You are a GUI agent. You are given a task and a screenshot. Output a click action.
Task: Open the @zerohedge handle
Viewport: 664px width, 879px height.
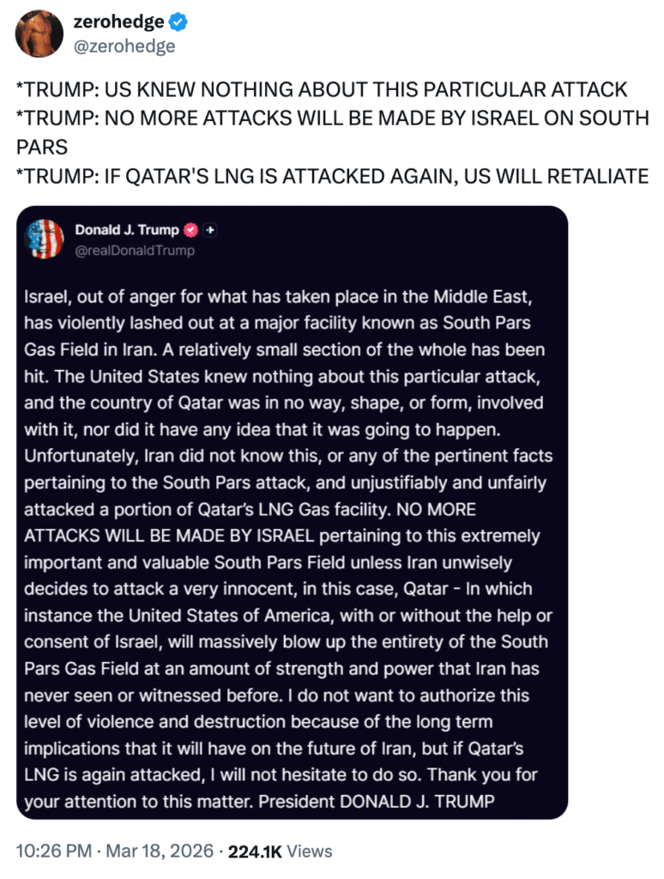124,45
